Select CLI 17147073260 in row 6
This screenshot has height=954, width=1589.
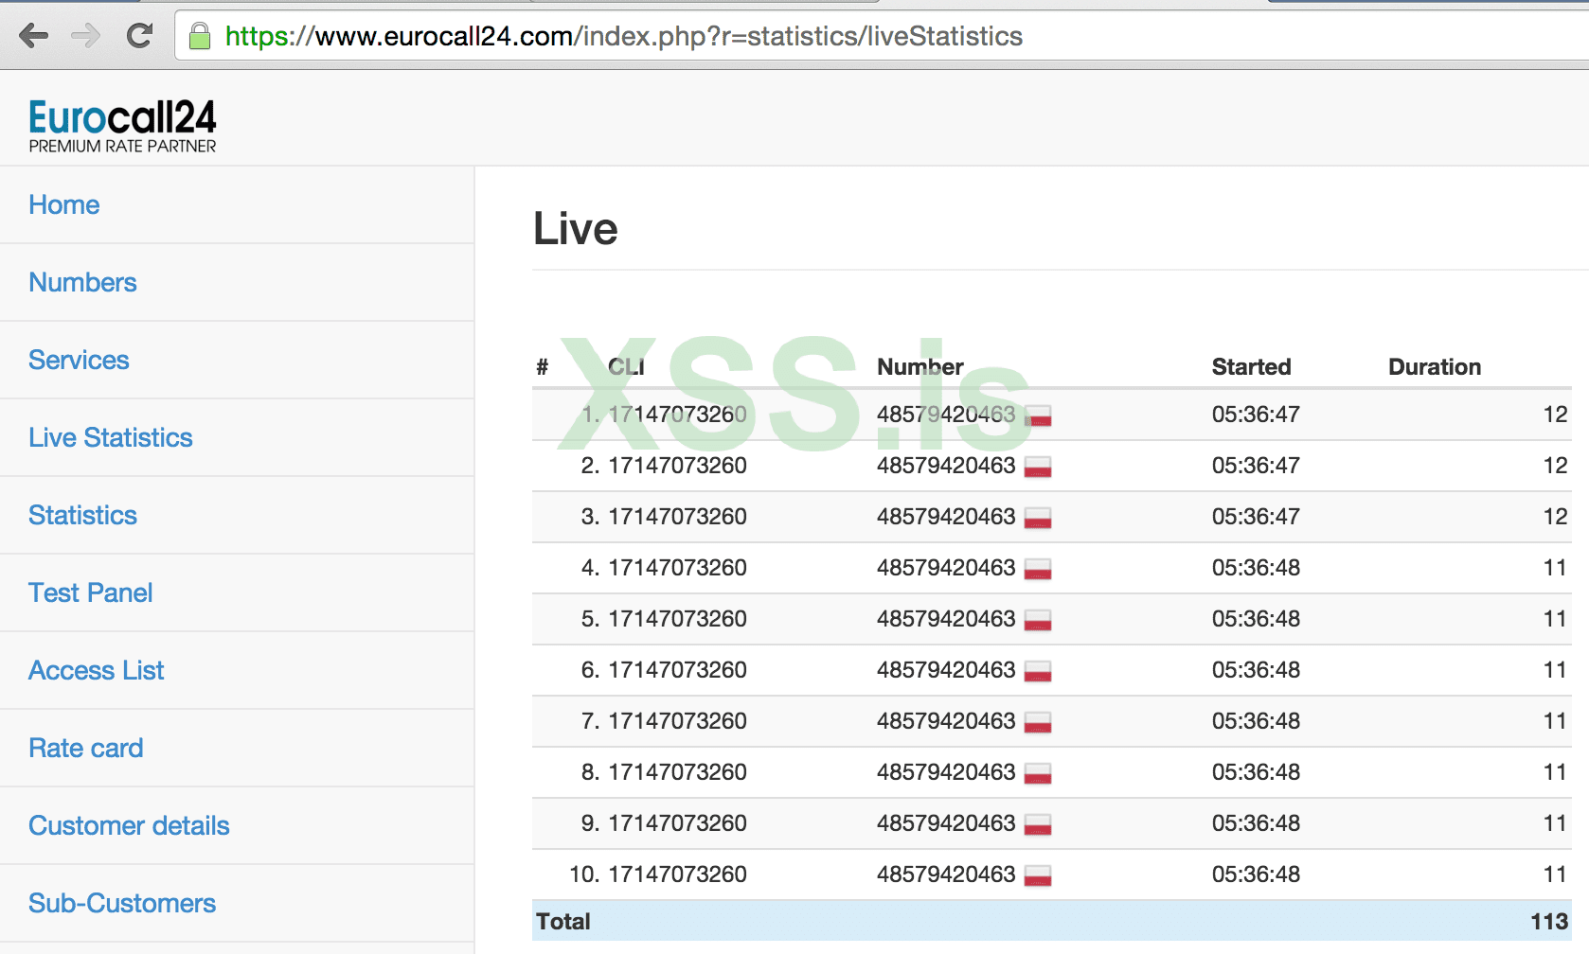(677, 670)
